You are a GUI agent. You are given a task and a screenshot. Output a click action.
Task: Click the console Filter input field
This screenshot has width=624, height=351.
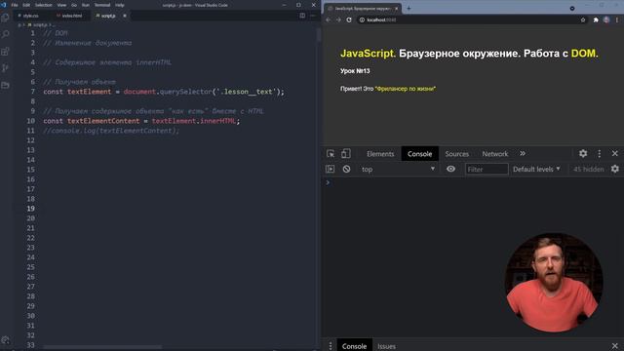click(487, 169)
